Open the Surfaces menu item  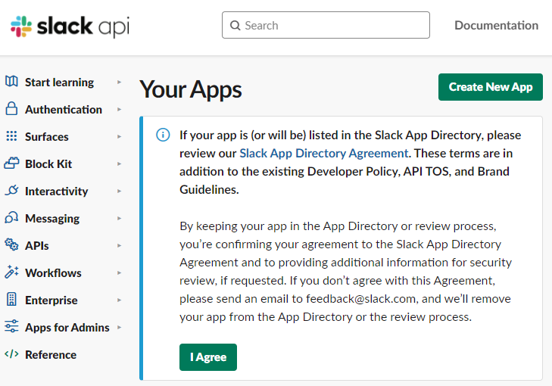pos(47,137)
